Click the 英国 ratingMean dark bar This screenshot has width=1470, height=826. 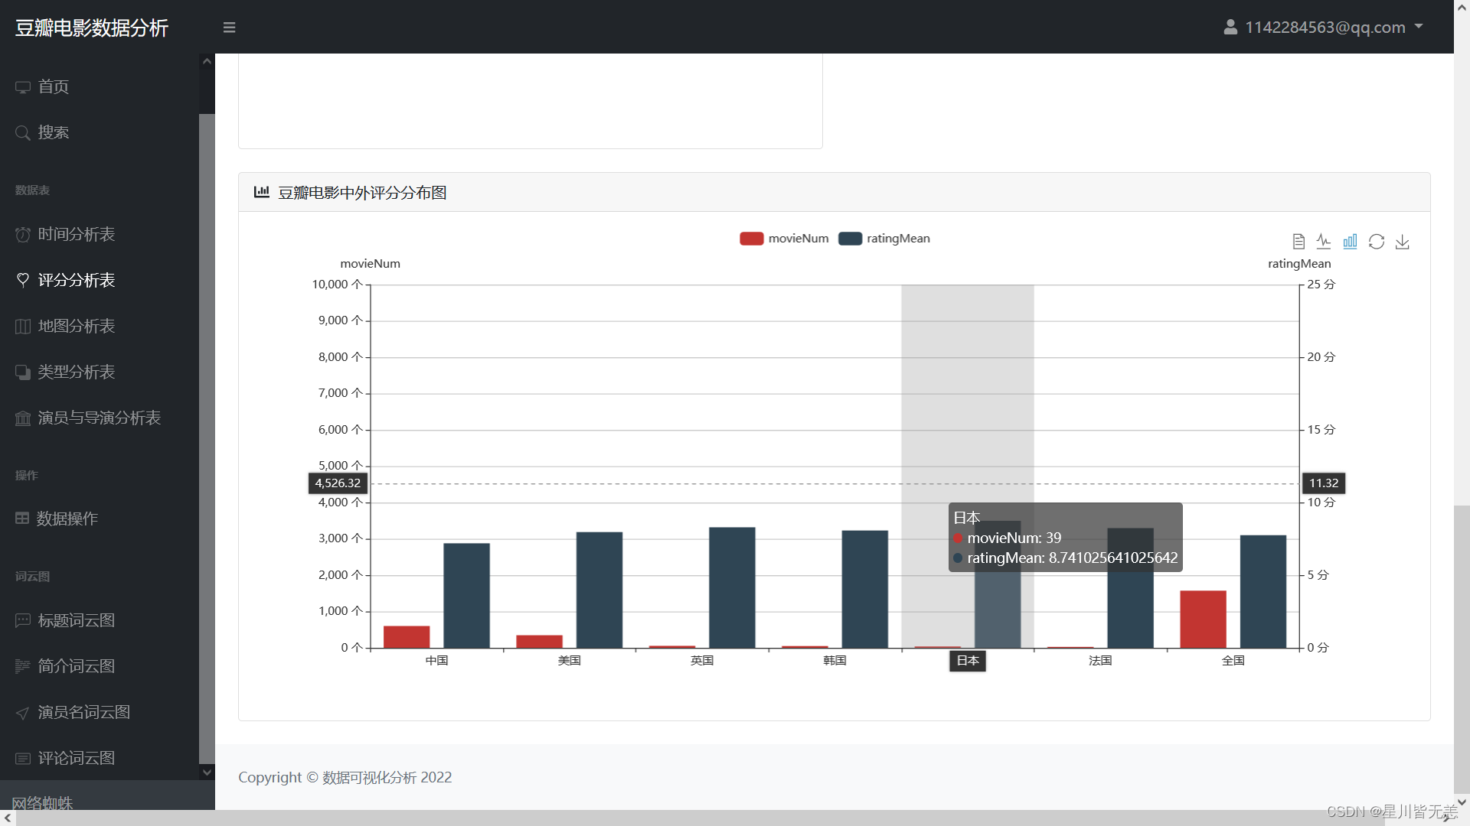[732, 587]
